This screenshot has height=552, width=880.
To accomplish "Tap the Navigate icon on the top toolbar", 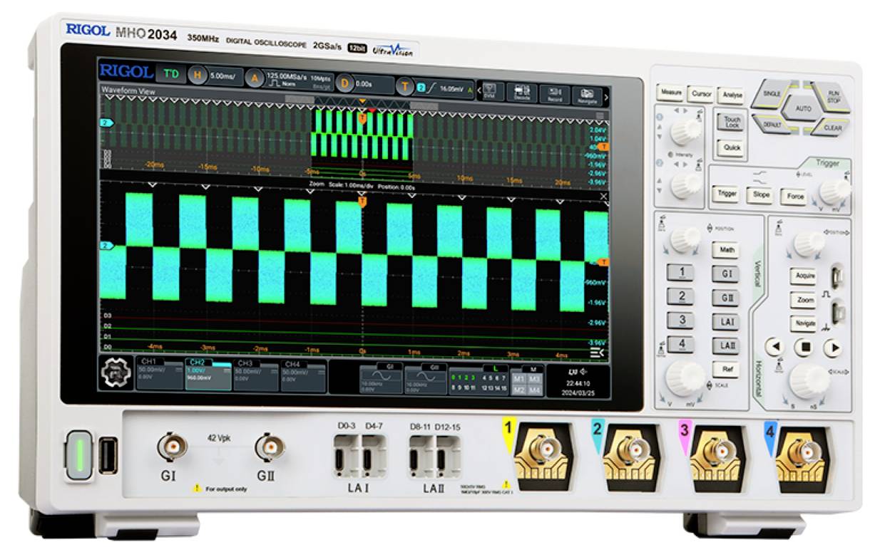I will (588, 93).
